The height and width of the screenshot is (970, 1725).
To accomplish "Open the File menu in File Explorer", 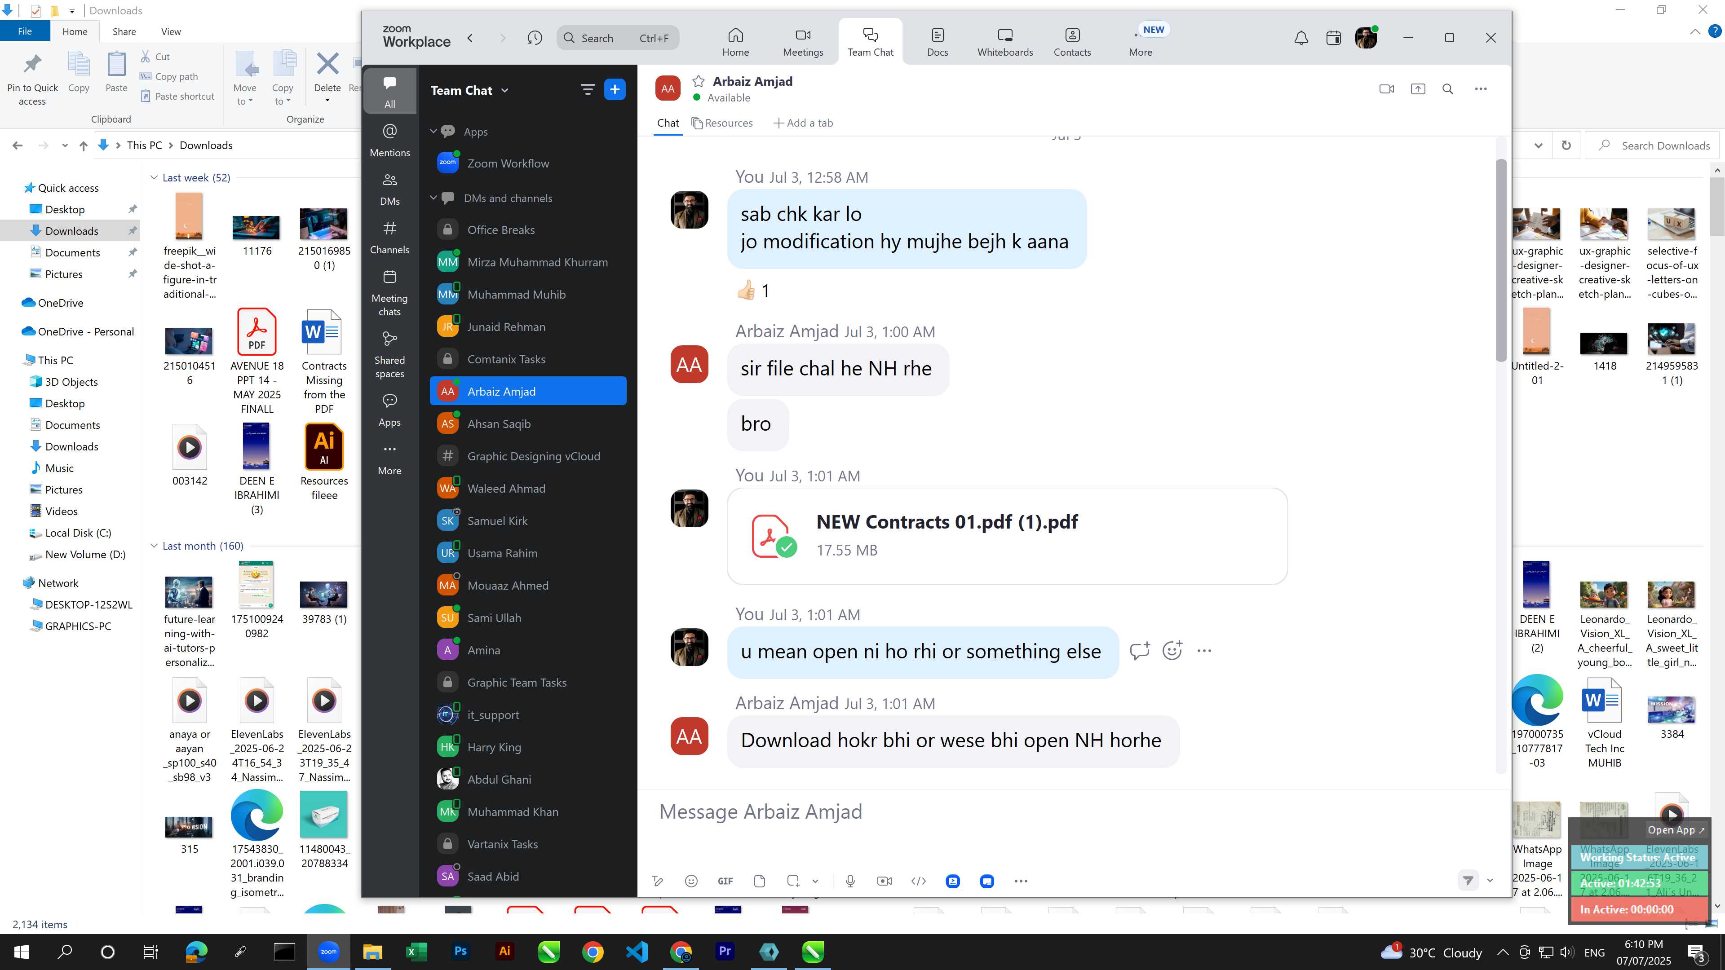I will click(25, 31).
